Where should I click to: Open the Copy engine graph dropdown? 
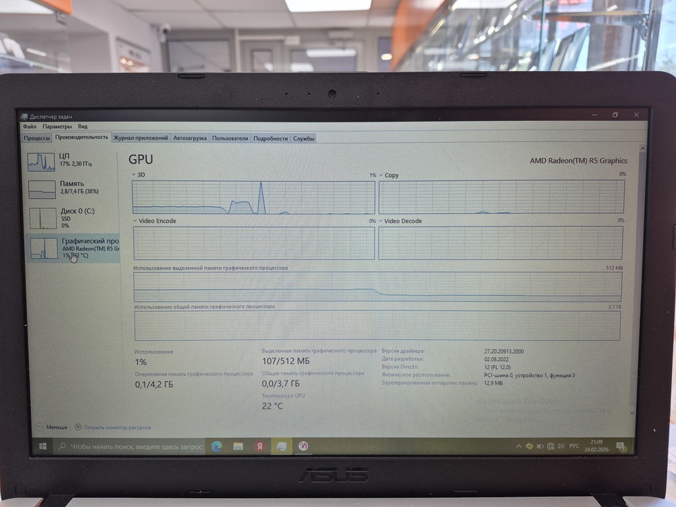[389, 175]
